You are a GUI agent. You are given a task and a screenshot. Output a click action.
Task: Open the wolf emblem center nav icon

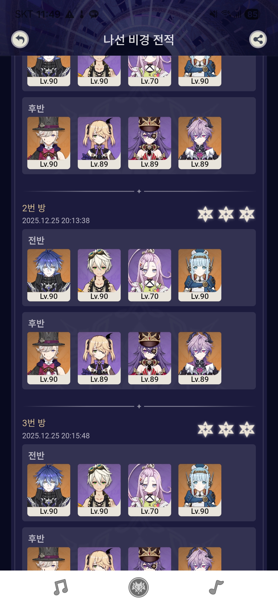pyautogui.click(x=138, y=587)
